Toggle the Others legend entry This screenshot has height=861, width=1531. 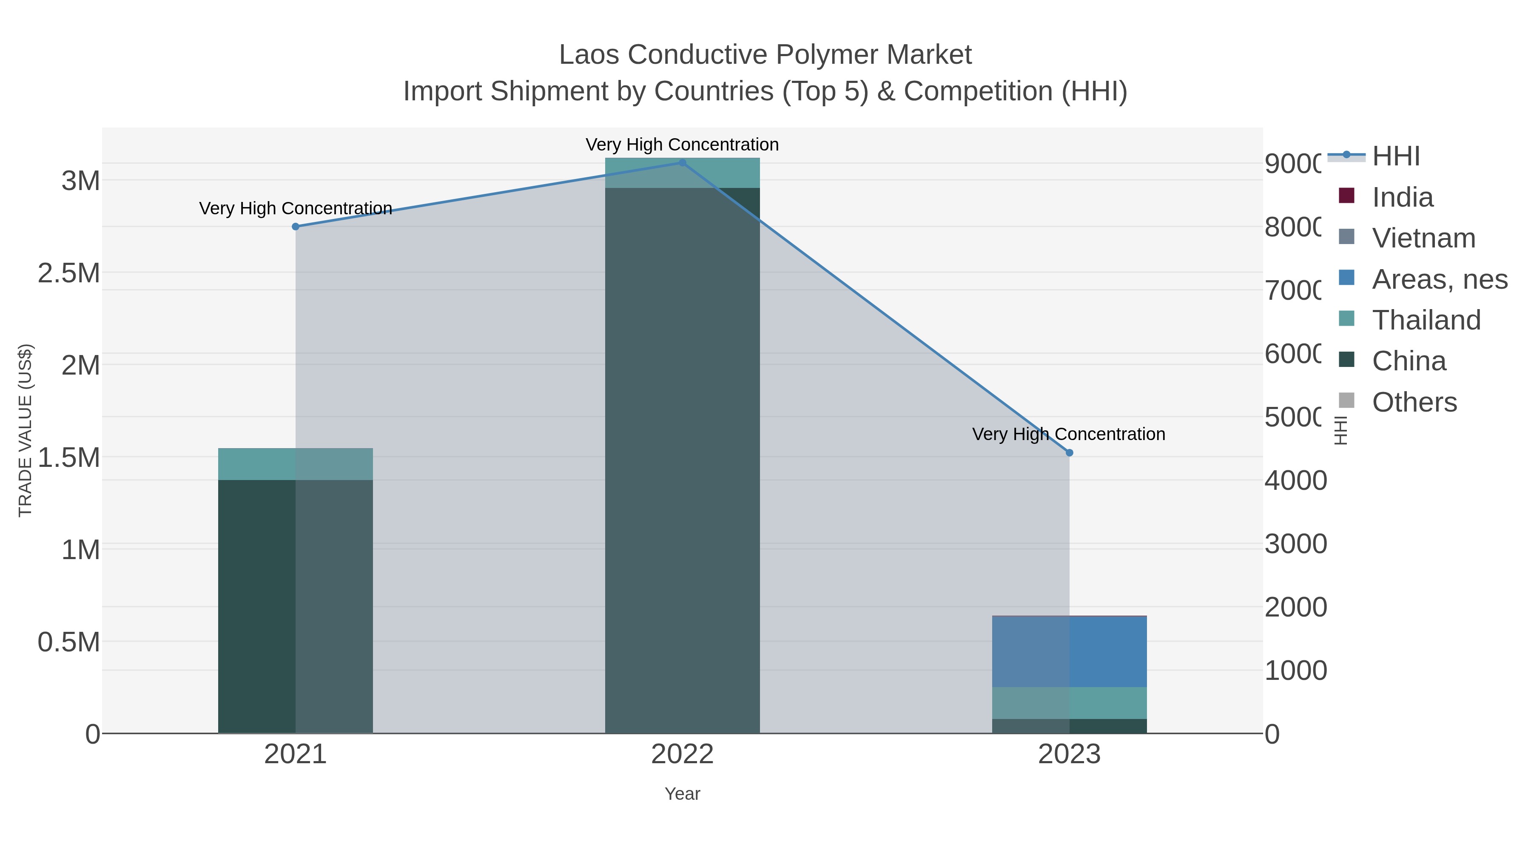pos(1397,402)
